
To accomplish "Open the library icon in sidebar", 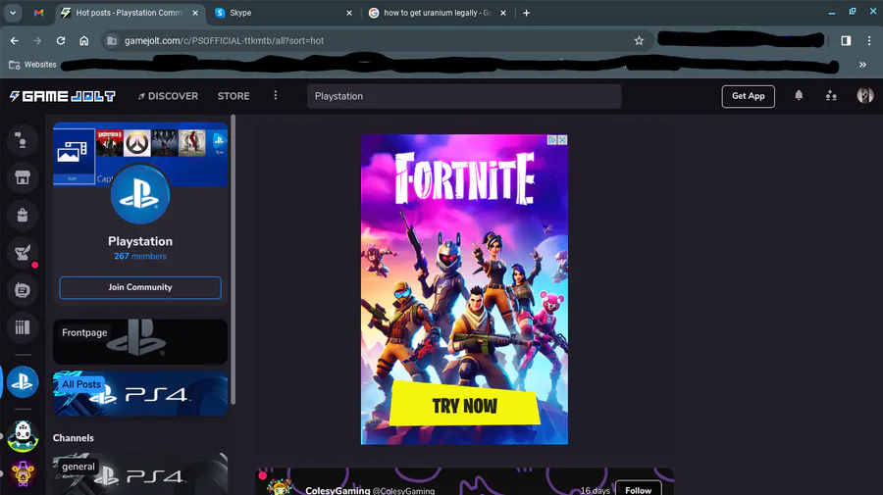I will click(23, 327).
